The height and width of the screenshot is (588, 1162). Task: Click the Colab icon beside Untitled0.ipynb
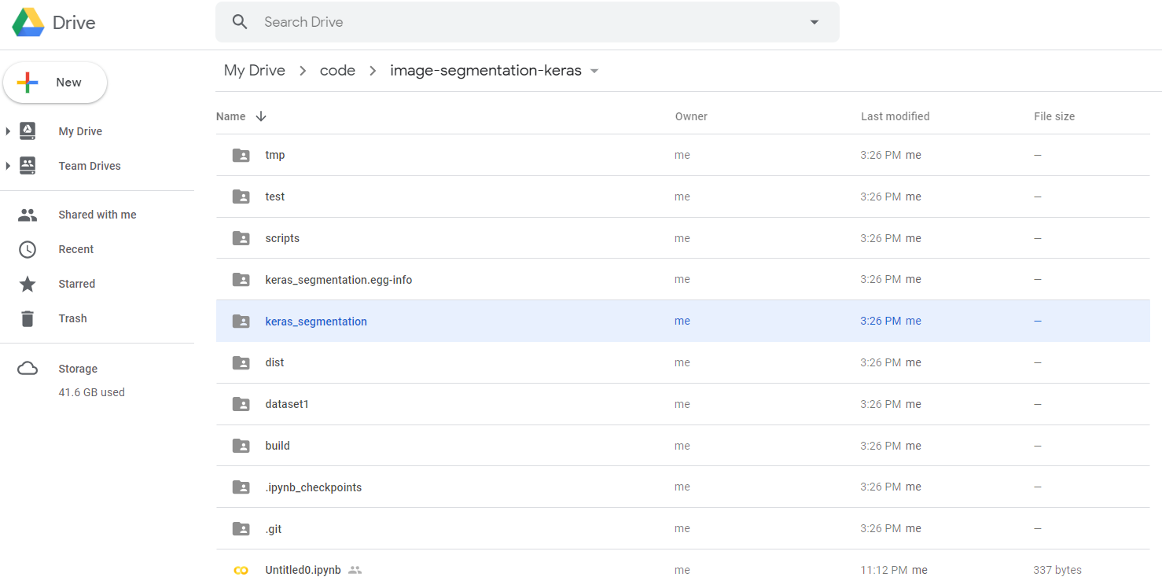241,570
